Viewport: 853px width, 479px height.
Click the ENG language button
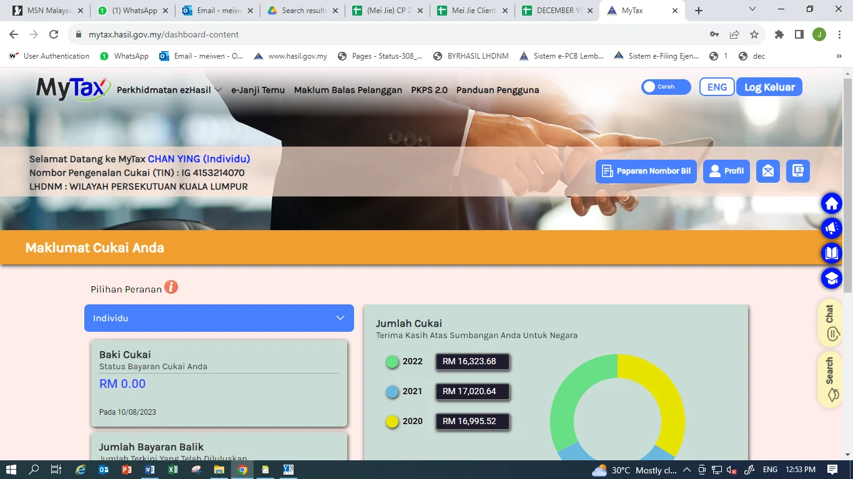tap(717, 87)
